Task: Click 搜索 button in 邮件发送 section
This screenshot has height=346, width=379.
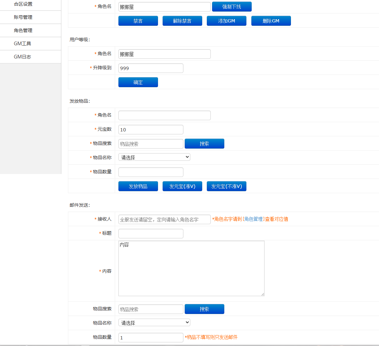Action: [204, 309]
